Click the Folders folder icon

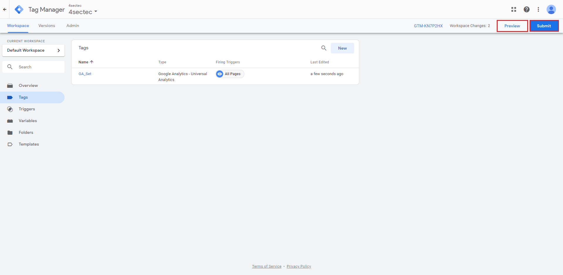(x=10, y=133)
